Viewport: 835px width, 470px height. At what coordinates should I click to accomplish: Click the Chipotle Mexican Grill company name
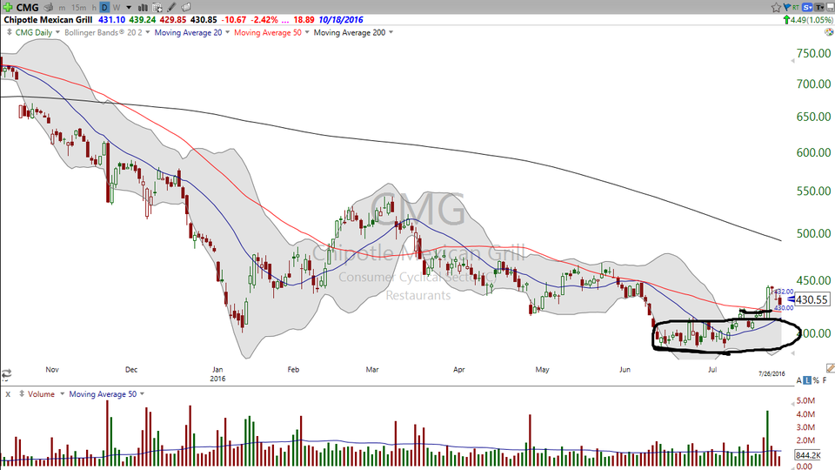[48, 20]
